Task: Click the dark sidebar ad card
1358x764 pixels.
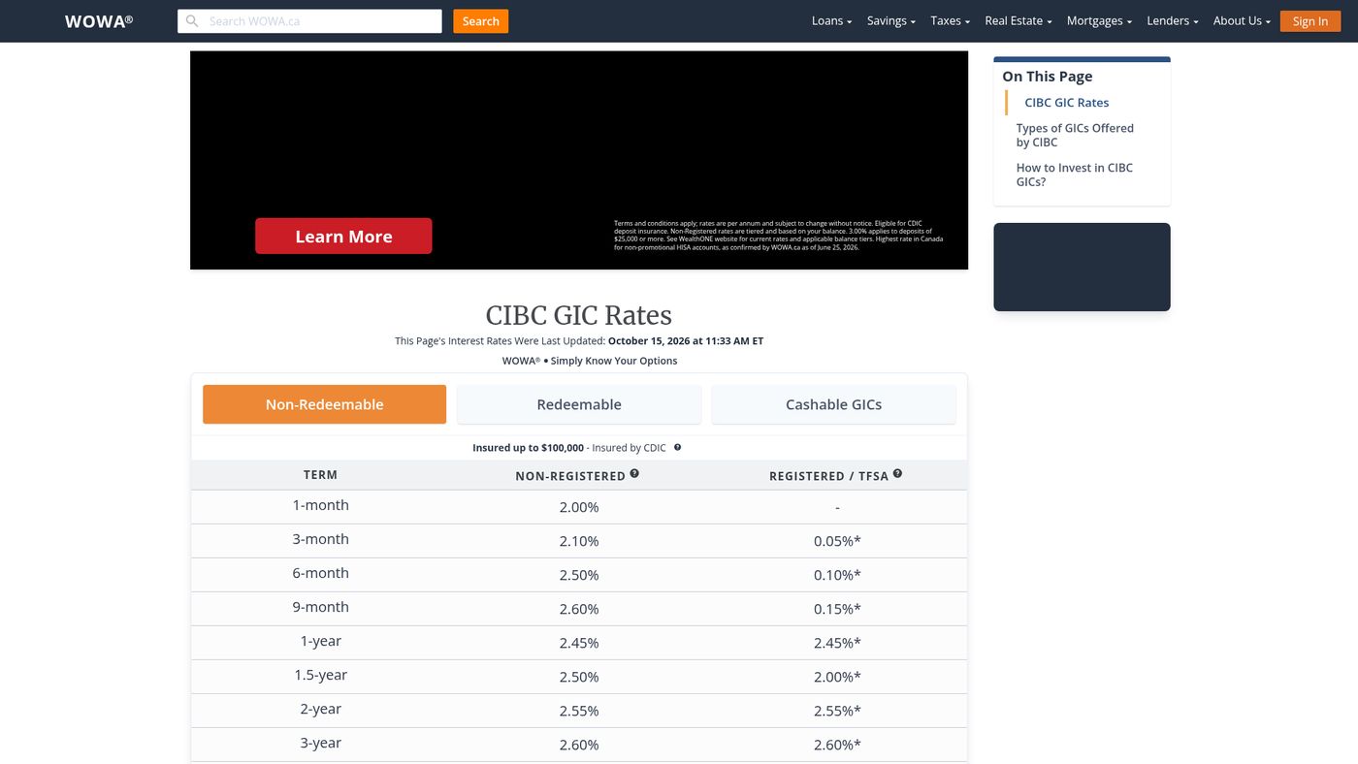Action: (x=1082, y=267)
